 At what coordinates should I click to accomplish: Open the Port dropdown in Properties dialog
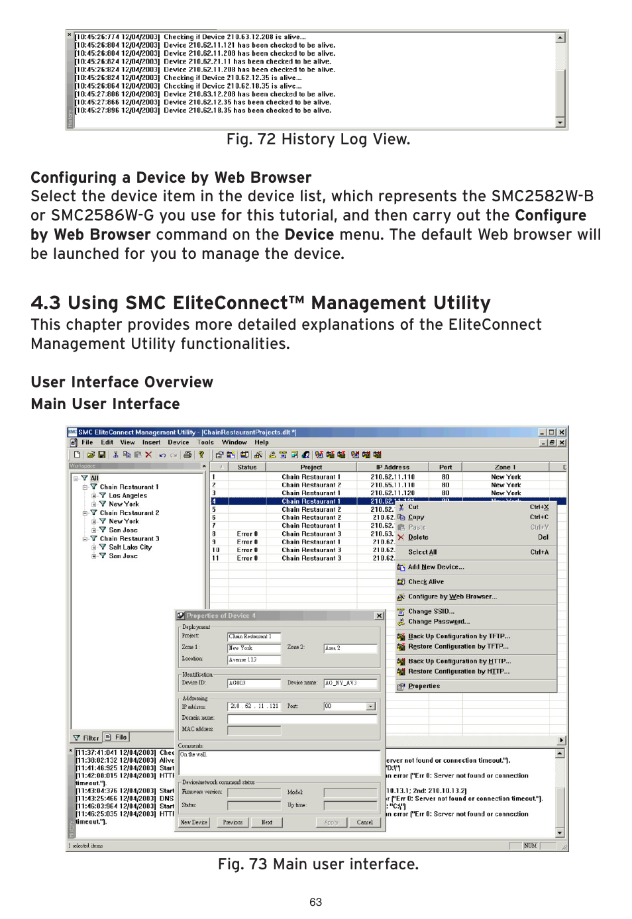pos(371,706)
